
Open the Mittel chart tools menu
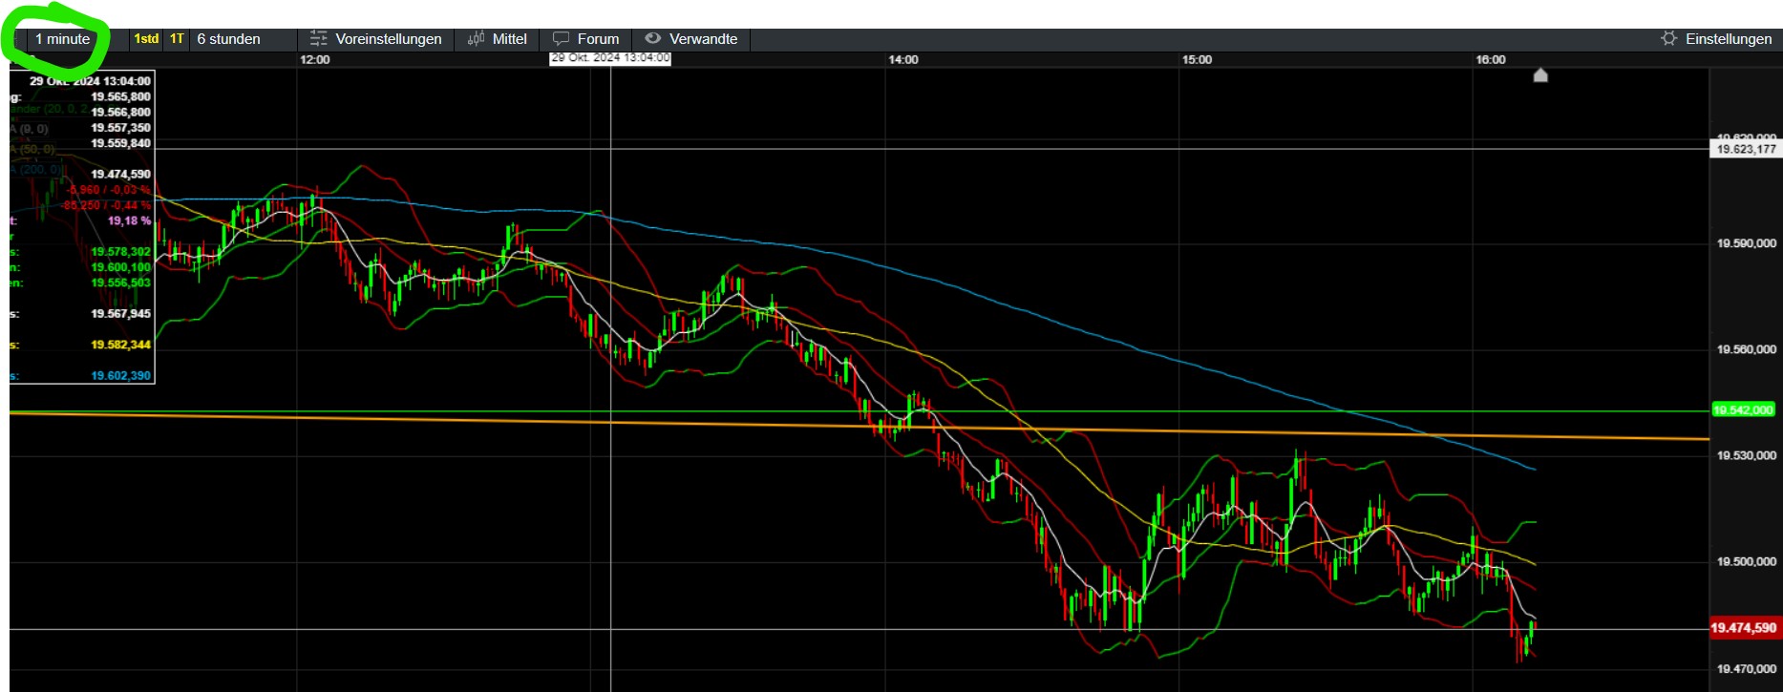tap(498, 39)
